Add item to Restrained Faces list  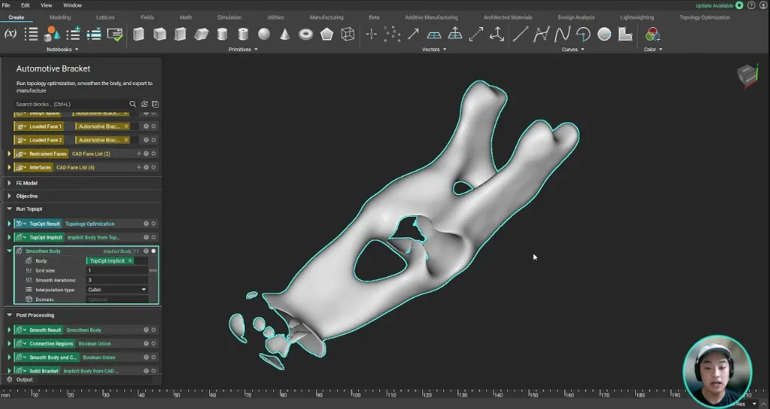coord(138,154)
